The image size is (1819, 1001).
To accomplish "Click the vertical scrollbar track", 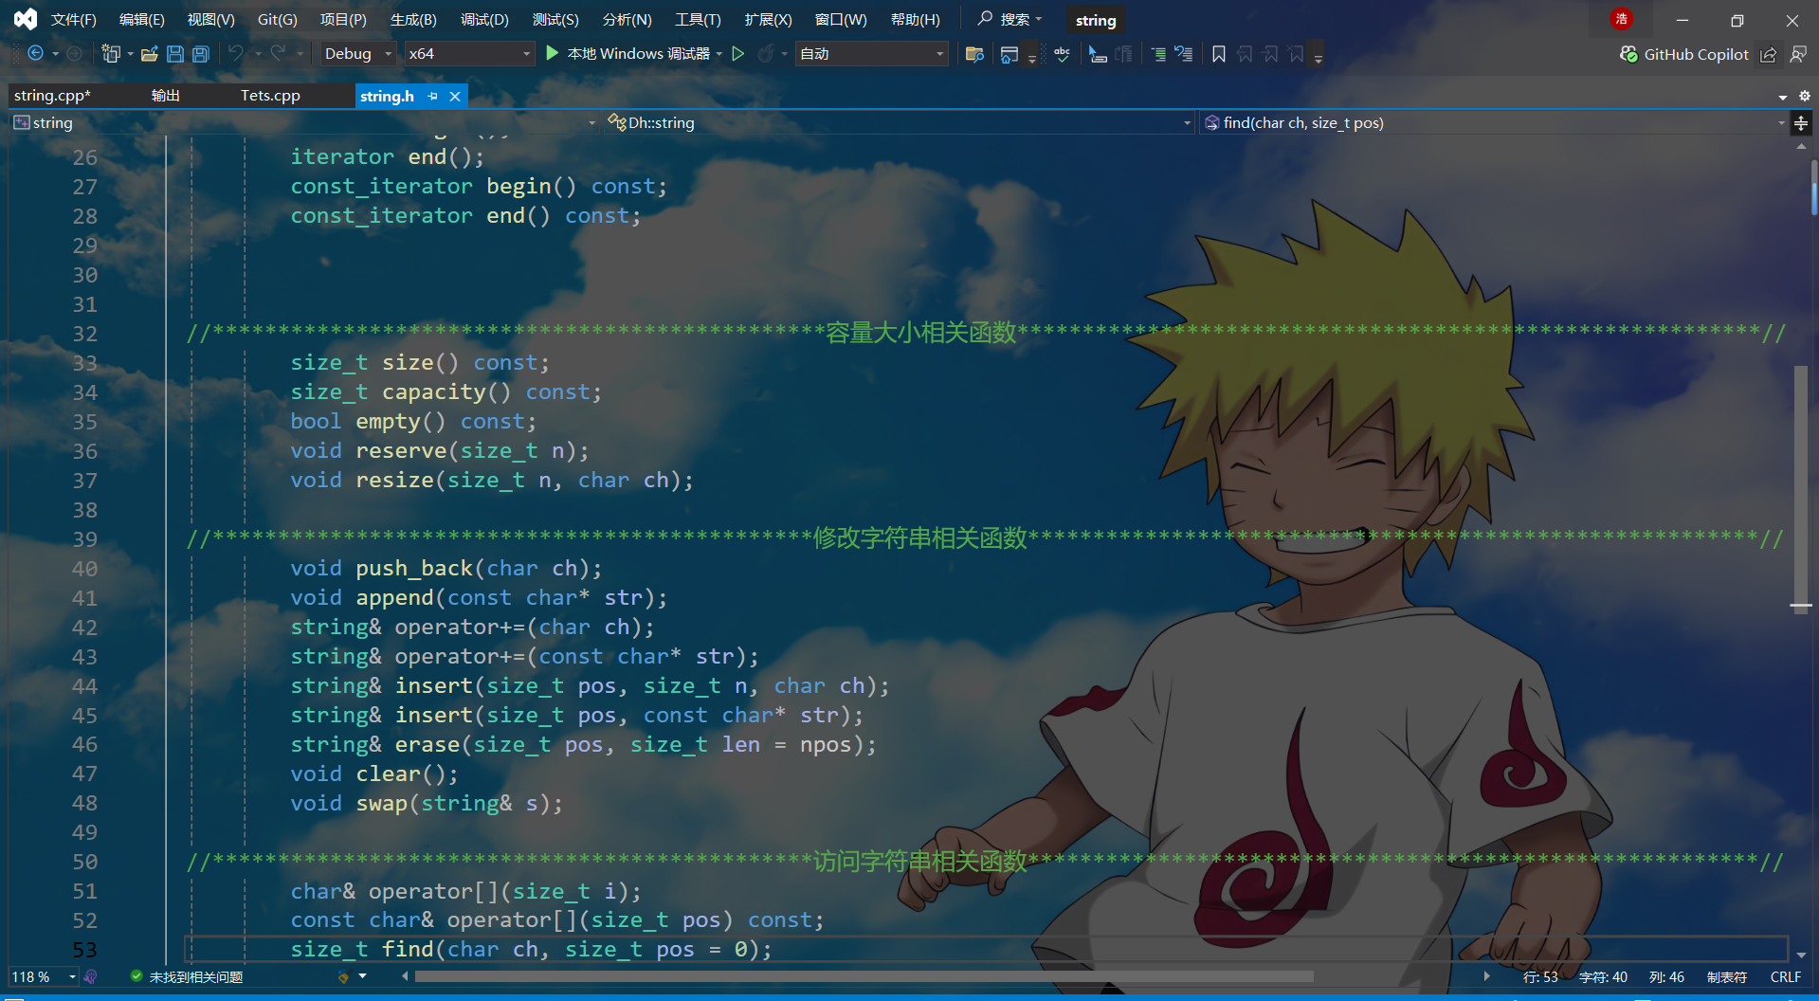I will 1801,550.
